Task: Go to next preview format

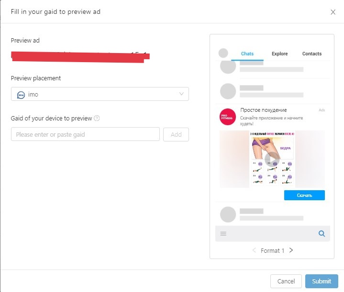Action: (x=291, y=250)
